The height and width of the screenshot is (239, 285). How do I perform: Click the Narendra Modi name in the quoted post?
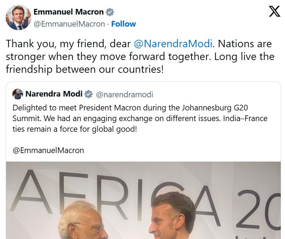click(x=54, y=94)
